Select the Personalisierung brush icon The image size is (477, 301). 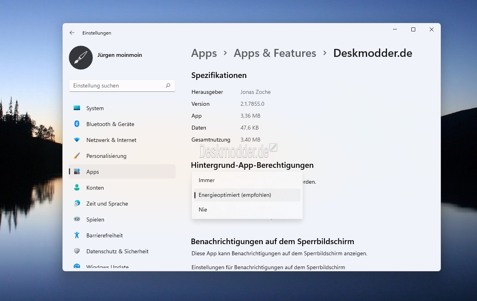click(x=77, y=156)
